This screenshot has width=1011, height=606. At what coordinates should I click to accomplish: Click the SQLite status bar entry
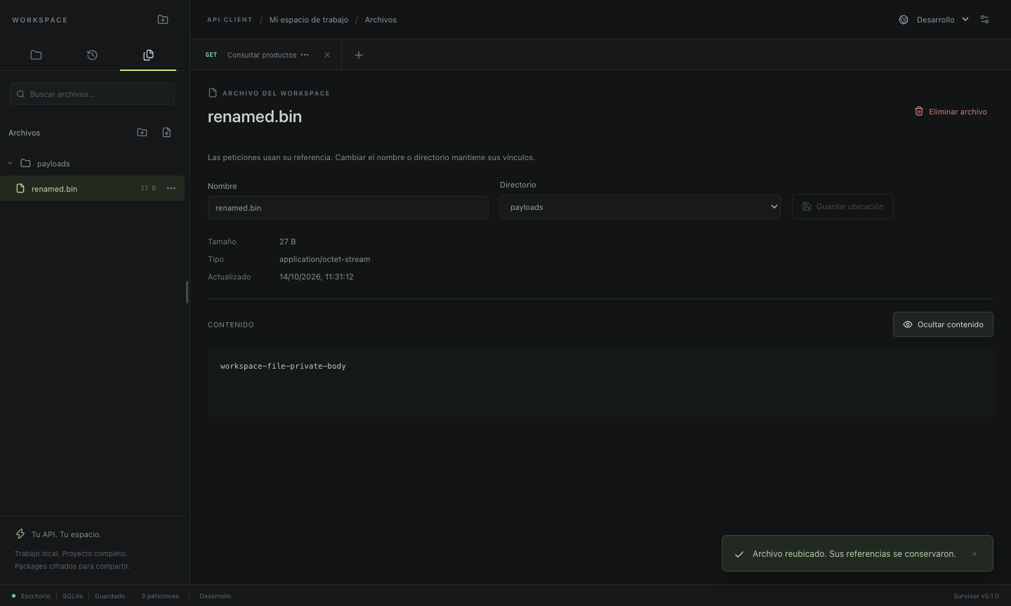pos(72,596)
